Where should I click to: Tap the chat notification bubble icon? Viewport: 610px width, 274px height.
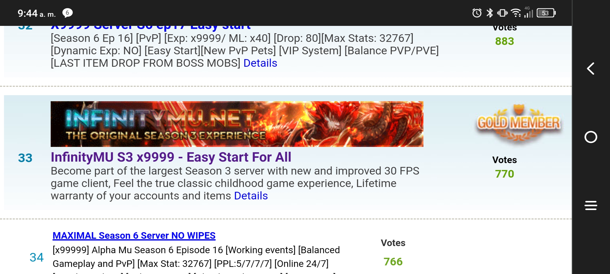coord(67,13)
